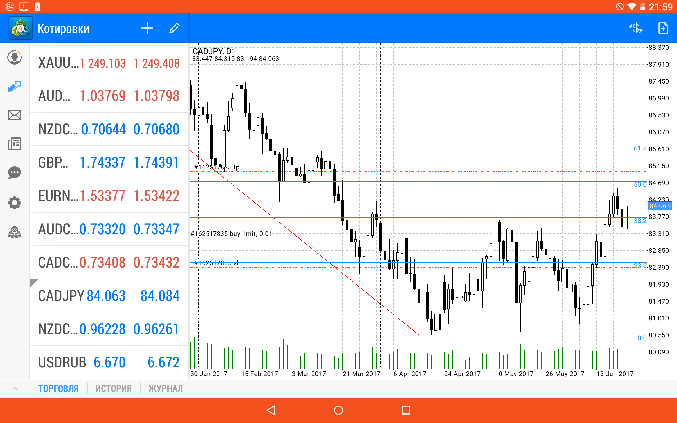
Task: Tap the 30 Jan 2017 date label
Action: click(209, 374)
